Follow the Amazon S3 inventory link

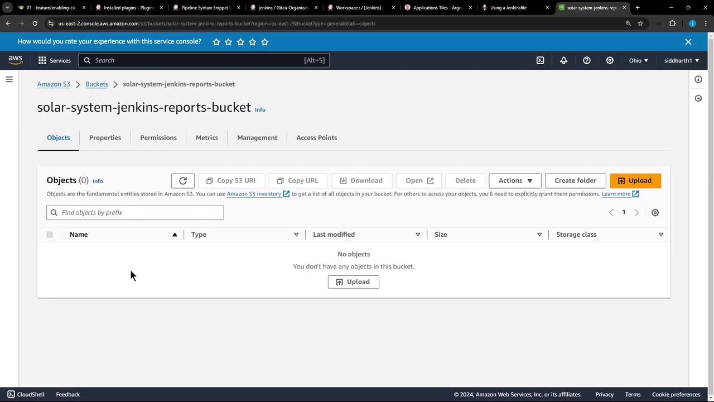[258, 194]
